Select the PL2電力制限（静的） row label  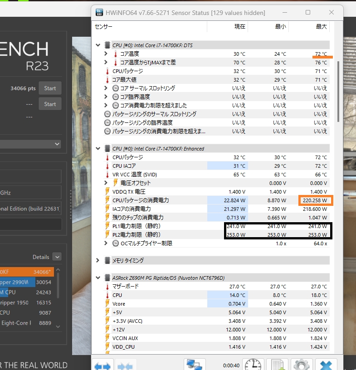click(x=137, y=234)
